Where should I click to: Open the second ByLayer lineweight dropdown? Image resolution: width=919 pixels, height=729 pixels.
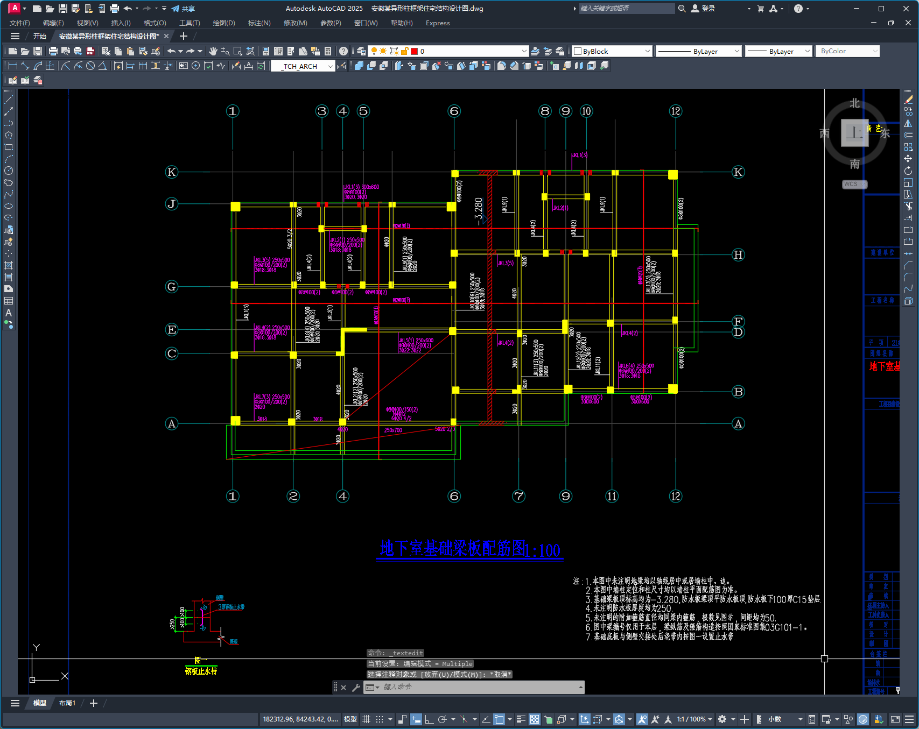[778, 51]
